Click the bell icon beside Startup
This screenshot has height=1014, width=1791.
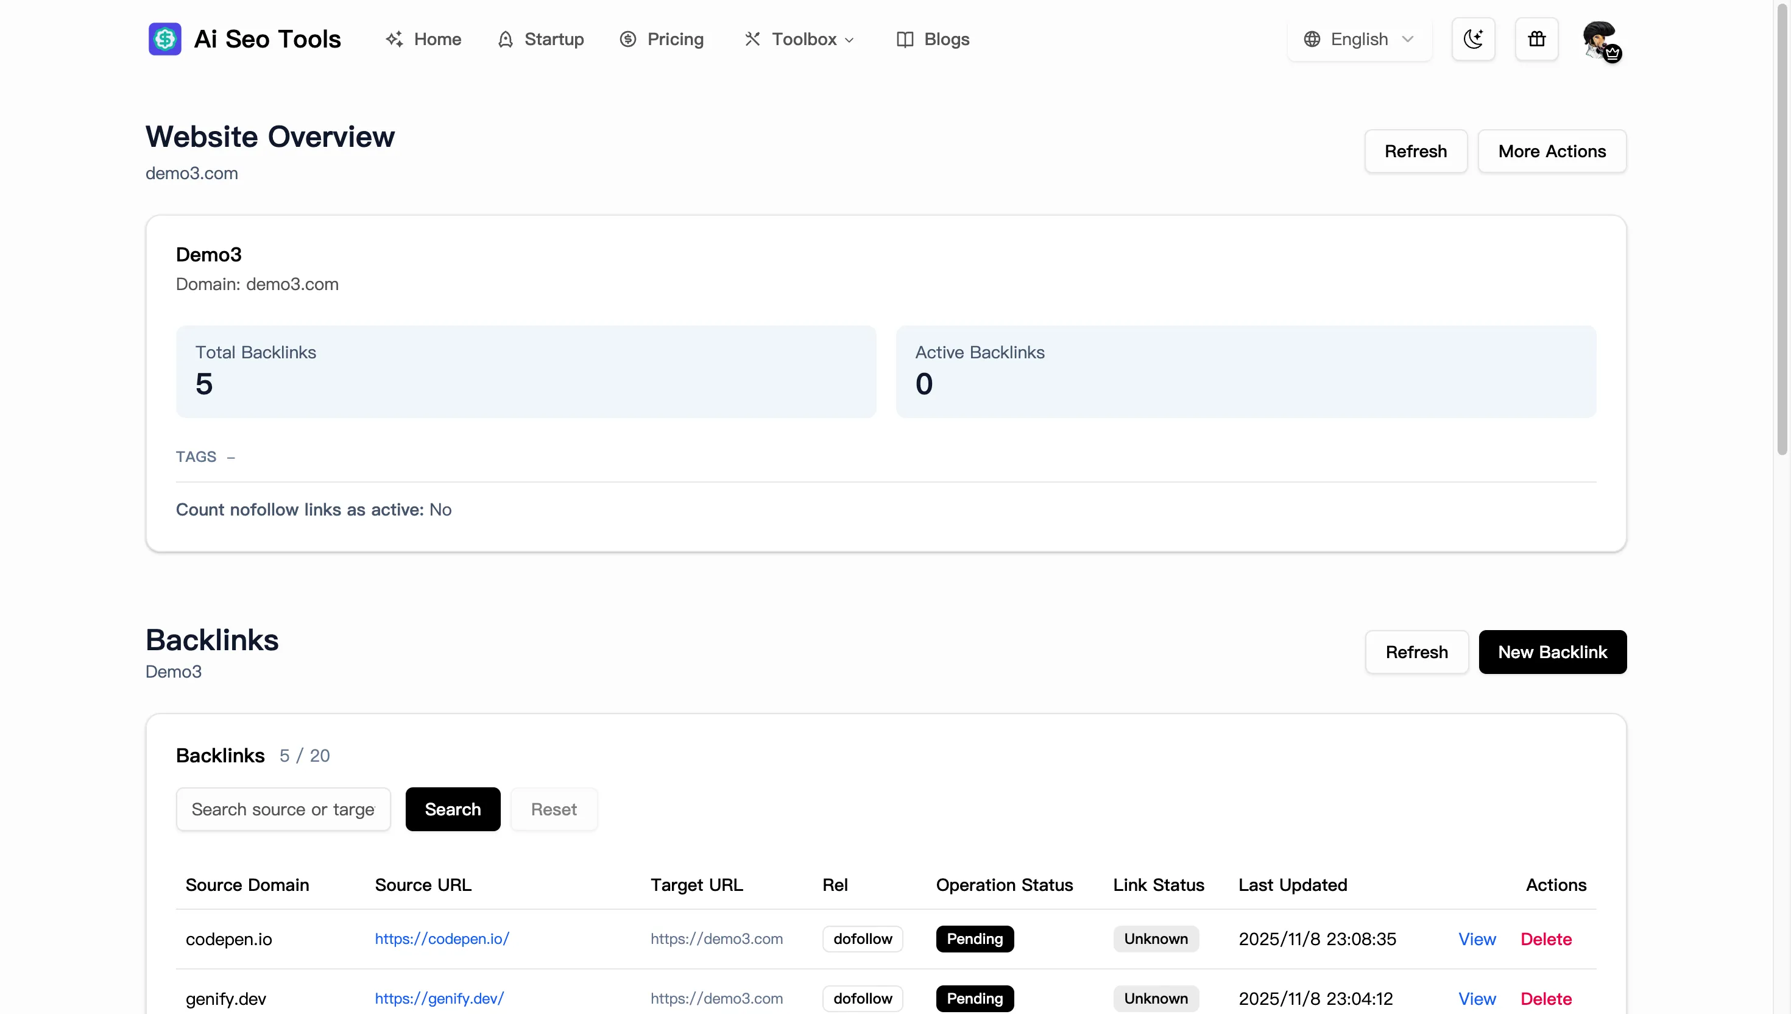504,39
